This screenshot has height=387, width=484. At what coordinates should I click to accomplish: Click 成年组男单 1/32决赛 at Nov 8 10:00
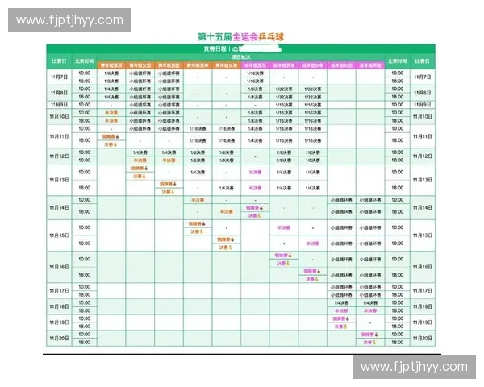[x=284, y=89]
